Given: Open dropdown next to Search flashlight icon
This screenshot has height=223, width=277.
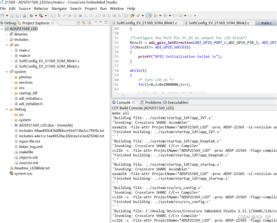Looking at the screenshot, I should click(x=143, y=16).
